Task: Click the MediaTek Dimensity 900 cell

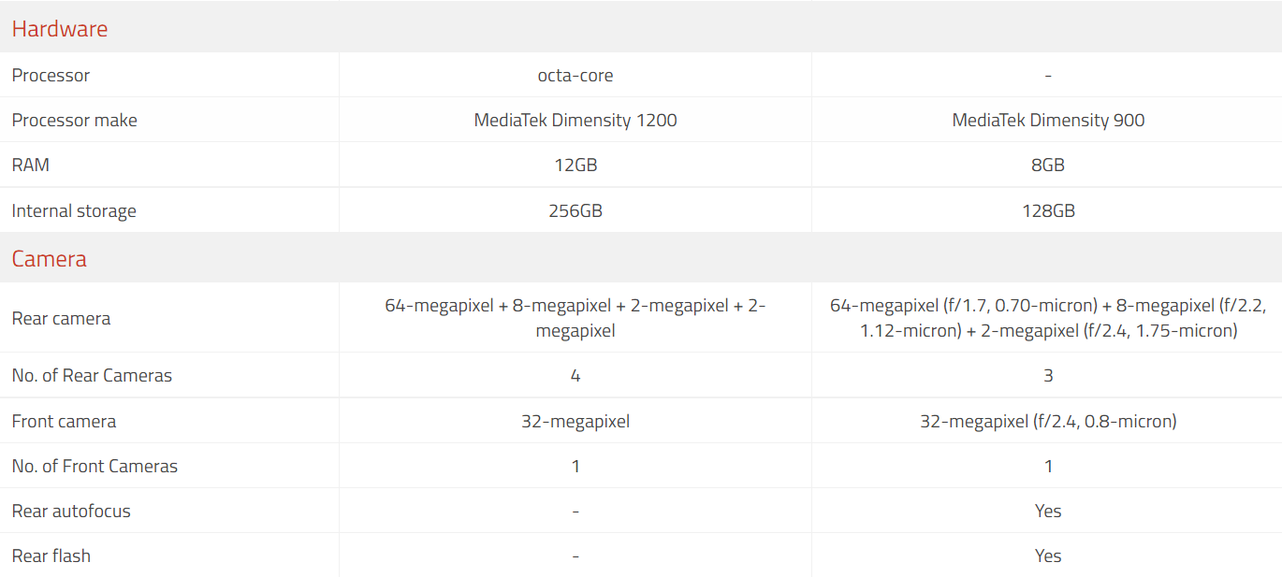Action: click(1048, 121)
